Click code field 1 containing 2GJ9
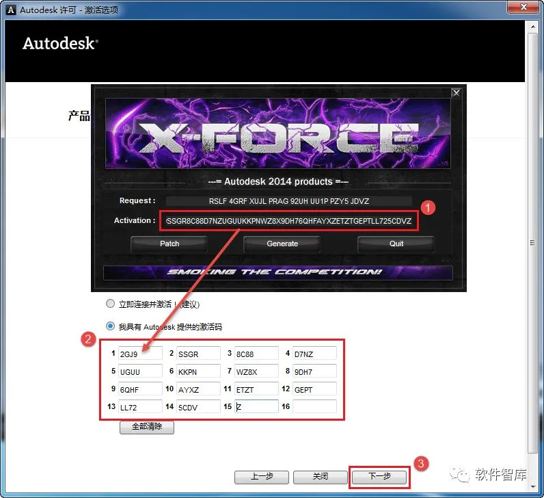 pyautogui.click(x=140, y=354)
